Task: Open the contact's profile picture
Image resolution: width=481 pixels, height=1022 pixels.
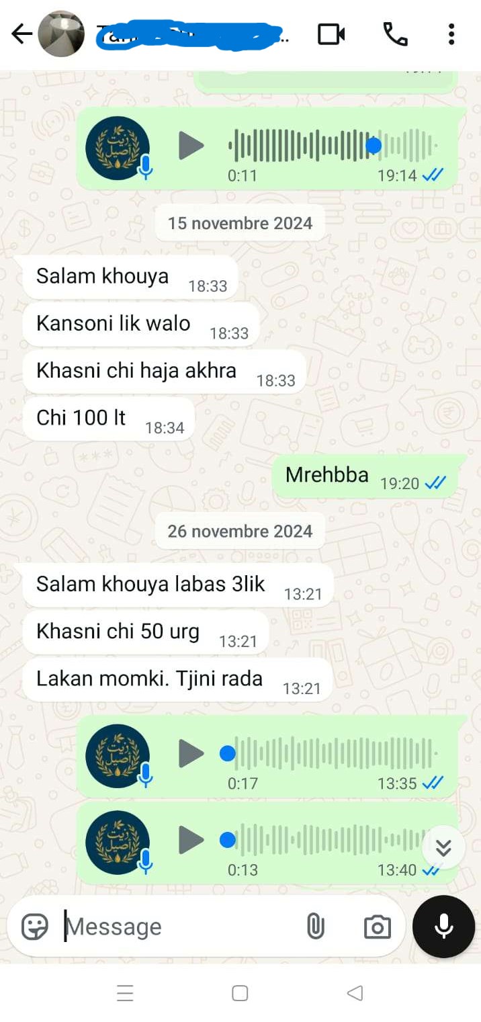Action: pos(61,34)
